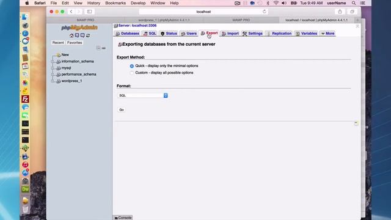Open the Bookmarks menu
Viewport: 391px width, 220px height.
115,3
